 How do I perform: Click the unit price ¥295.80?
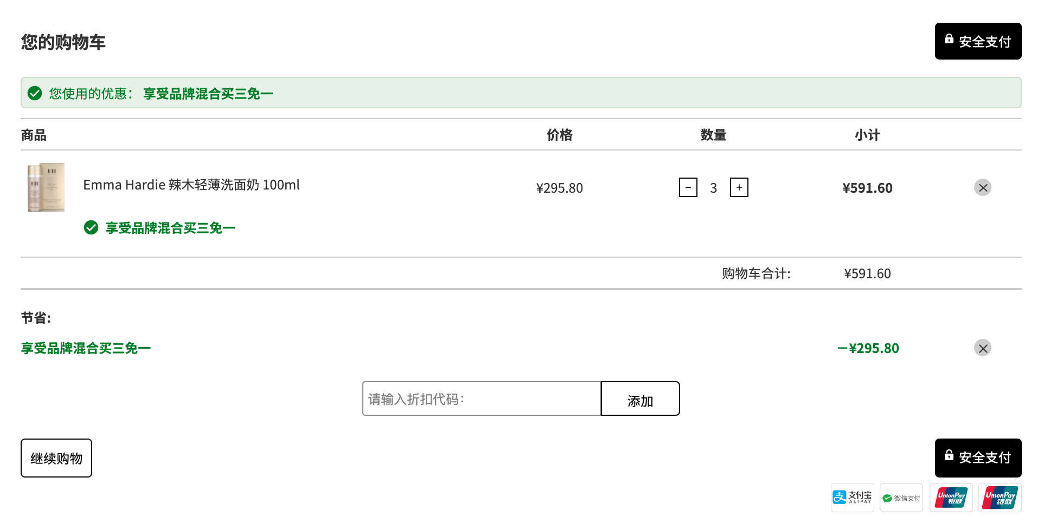(x=559, y=188)
